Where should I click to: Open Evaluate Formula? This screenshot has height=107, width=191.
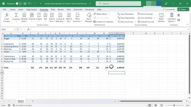pos(146,22)
